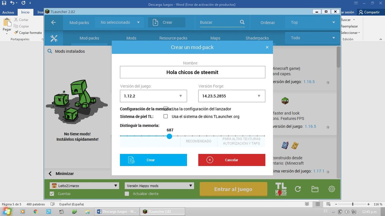Open the file explorer taskbar icon
Screen dimensions: 385x216
pos(88,211)
